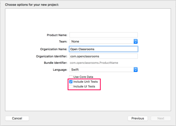The width and height of the screenshot is (176, 126).
Task: Click the dialog heading text
Action: point(32,5)
